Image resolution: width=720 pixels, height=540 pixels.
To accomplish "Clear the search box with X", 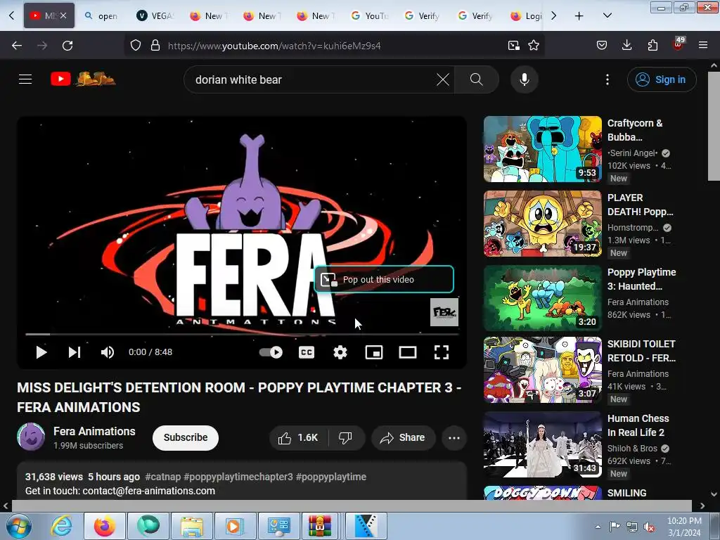I will click(x=443, y=79).
